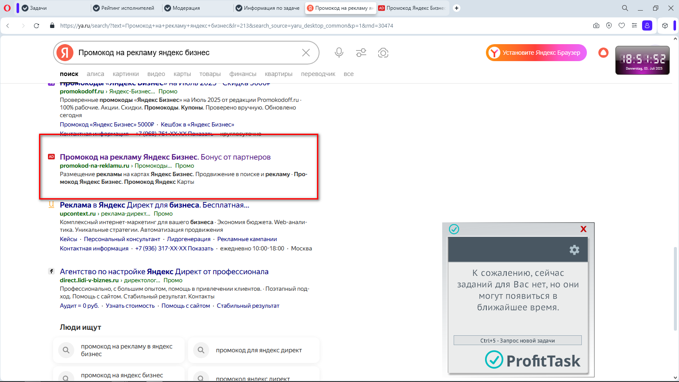Search tabs with the magnifier icon
The image size is (679, 382).
coord(625,8)
